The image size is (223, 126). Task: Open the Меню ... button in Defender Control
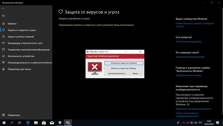point(136,73)
